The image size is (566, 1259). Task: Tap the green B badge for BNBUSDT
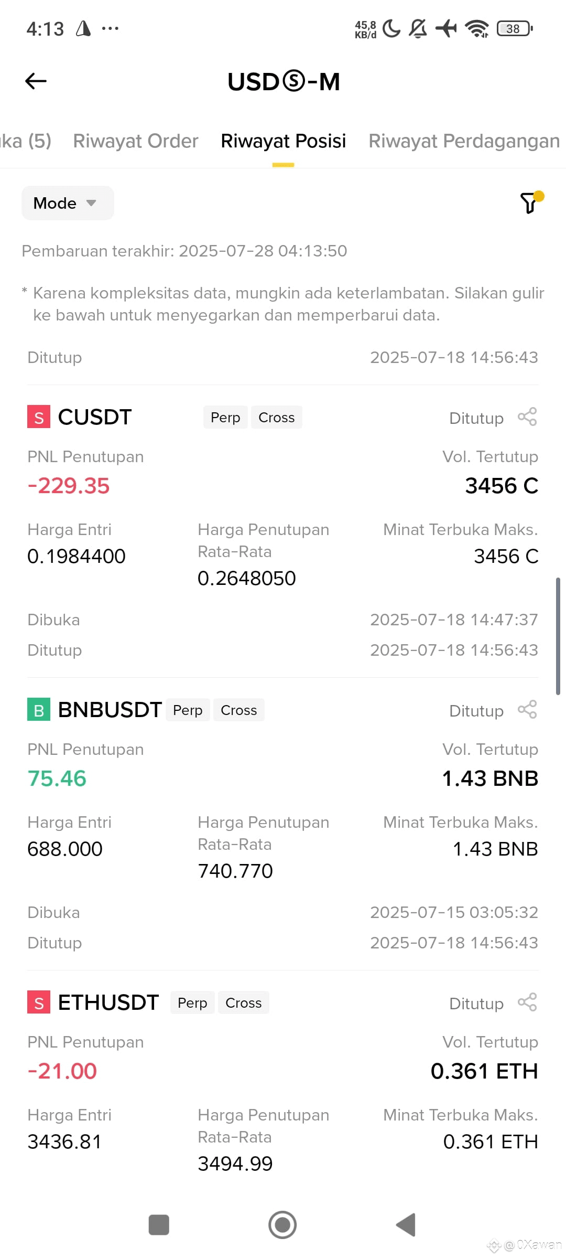pos(39,710)
